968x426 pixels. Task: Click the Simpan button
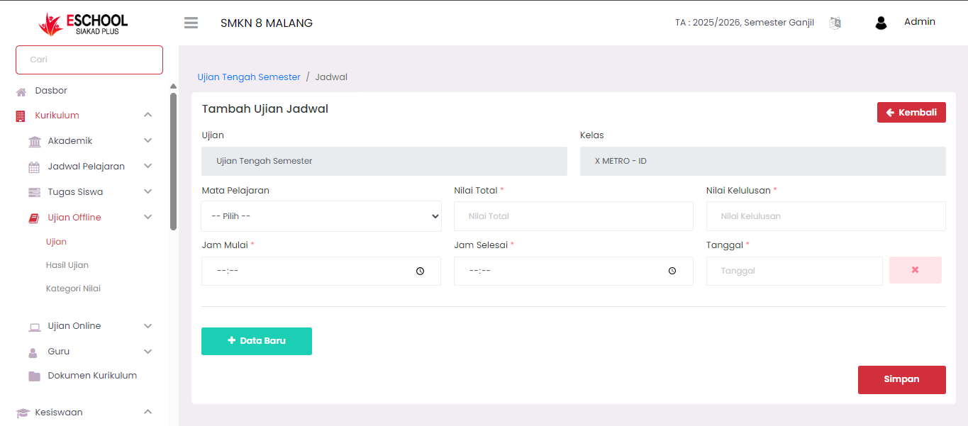tap(901, 379)
